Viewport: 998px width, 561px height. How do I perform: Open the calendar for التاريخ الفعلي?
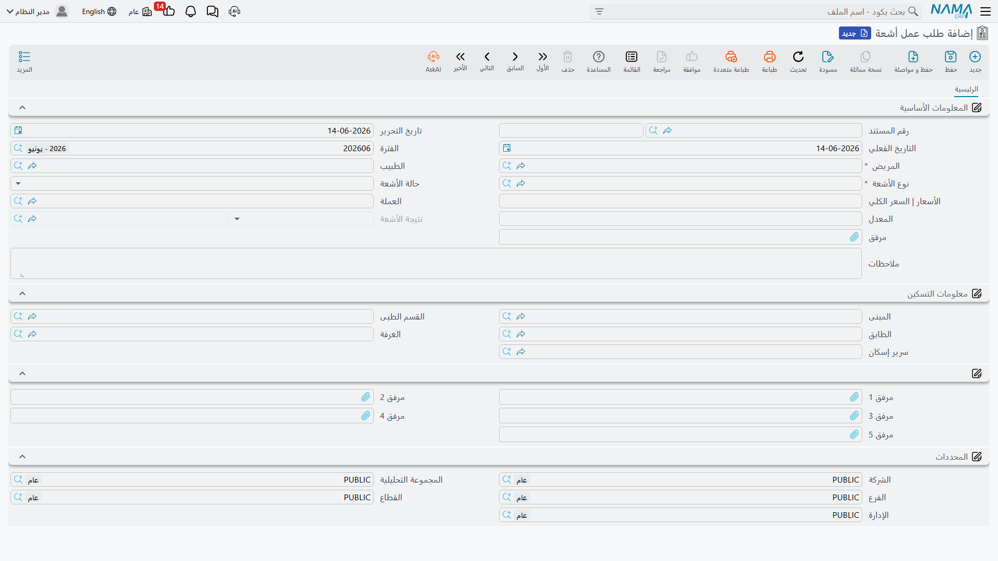507,148
